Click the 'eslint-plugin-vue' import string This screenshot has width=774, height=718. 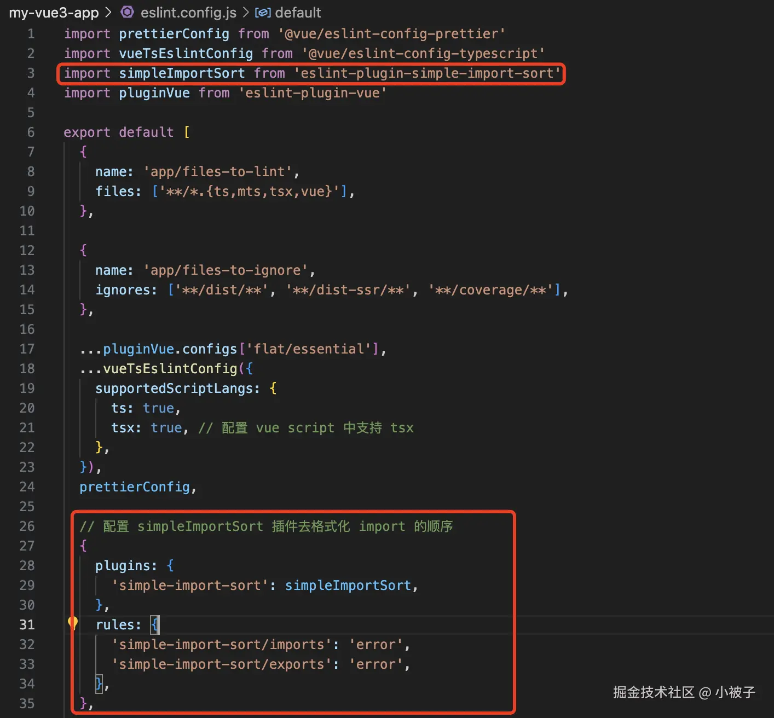coord(313,93)
